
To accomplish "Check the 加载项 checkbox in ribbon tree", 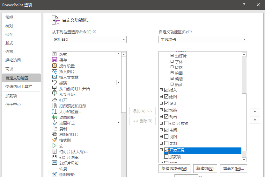I will pos(166,157).
